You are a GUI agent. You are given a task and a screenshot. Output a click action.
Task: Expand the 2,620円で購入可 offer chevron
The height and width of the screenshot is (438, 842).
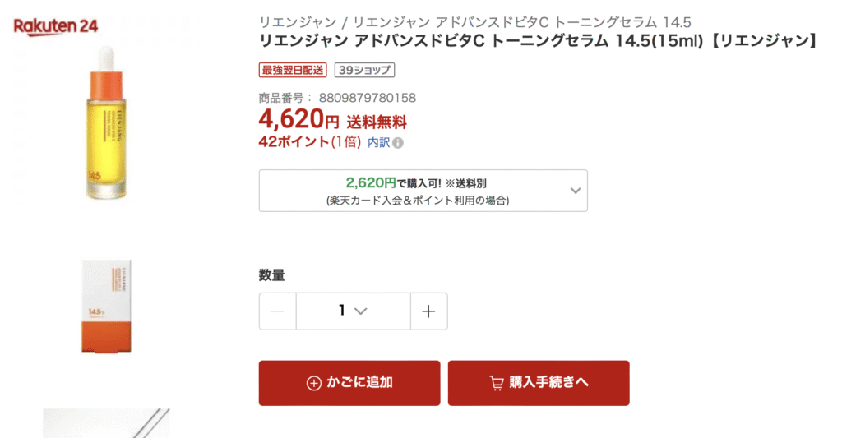click(x=576, y=191)
